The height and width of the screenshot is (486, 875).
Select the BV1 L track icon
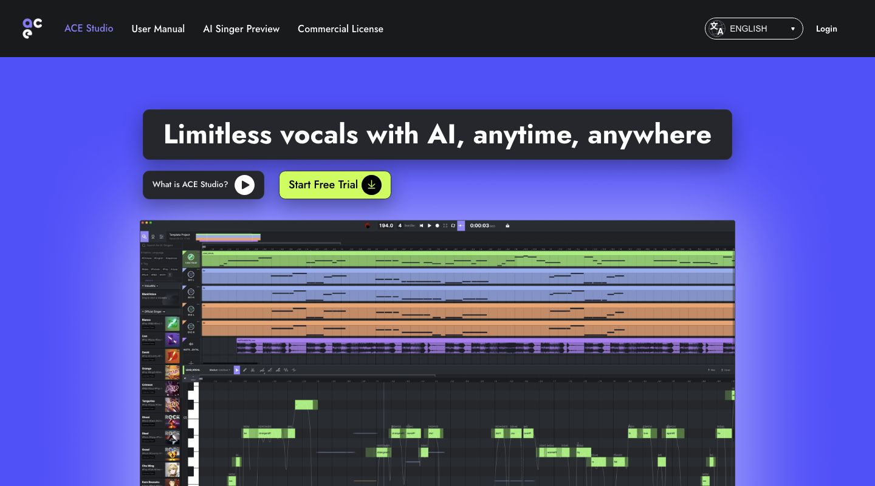coord(191,274)
